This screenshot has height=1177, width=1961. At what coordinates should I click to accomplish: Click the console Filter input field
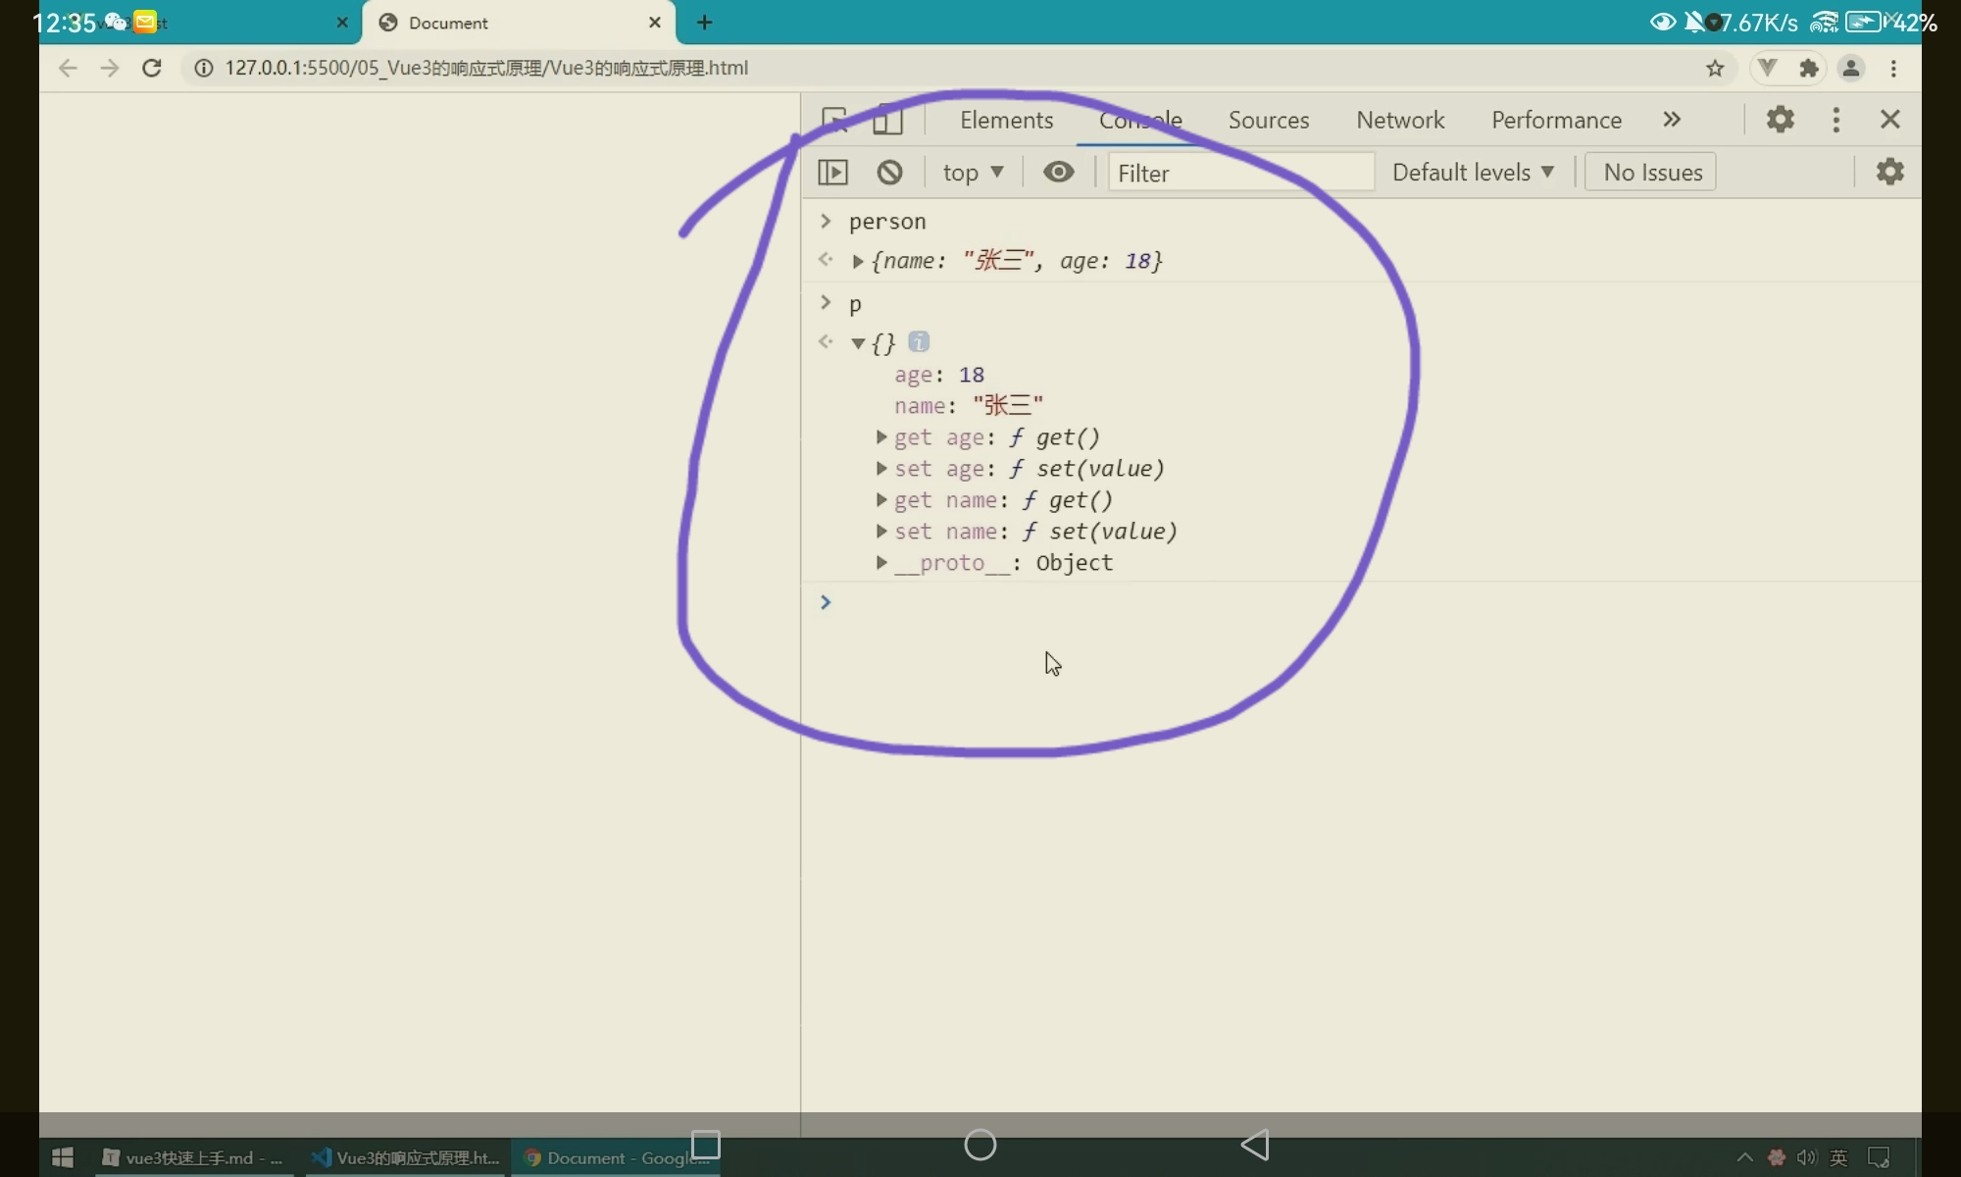(1240, 173)
